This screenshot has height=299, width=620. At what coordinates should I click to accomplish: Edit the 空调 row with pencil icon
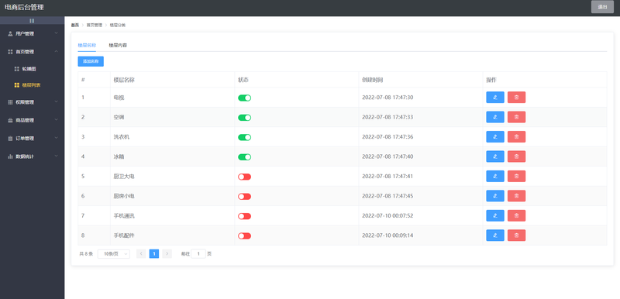pos(495,117)
